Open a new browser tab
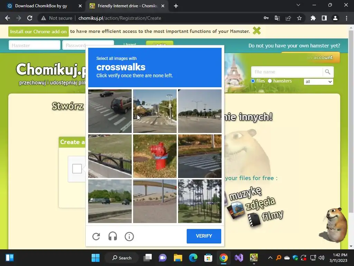This screenshot has height=266, width=354. 176,6
